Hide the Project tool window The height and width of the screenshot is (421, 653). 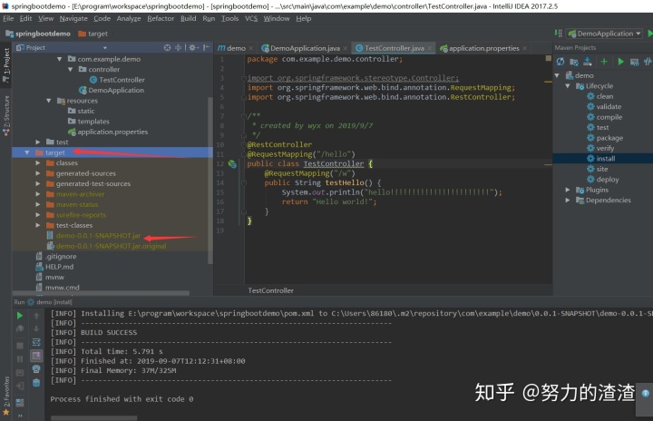206,47
